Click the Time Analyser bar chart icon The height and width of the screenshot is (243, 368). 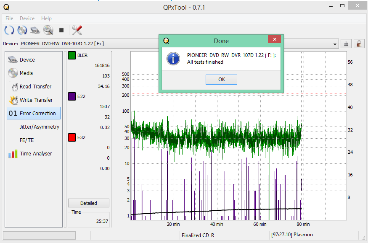click(13, 154)
